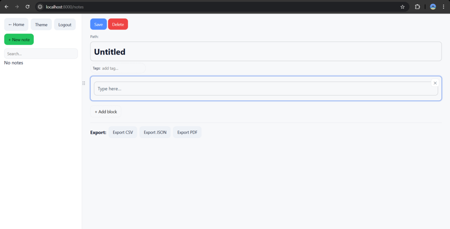This screenshot has width=450, height=229.
Task: Click the block drag handle dots icon
Action: (84, 83)
